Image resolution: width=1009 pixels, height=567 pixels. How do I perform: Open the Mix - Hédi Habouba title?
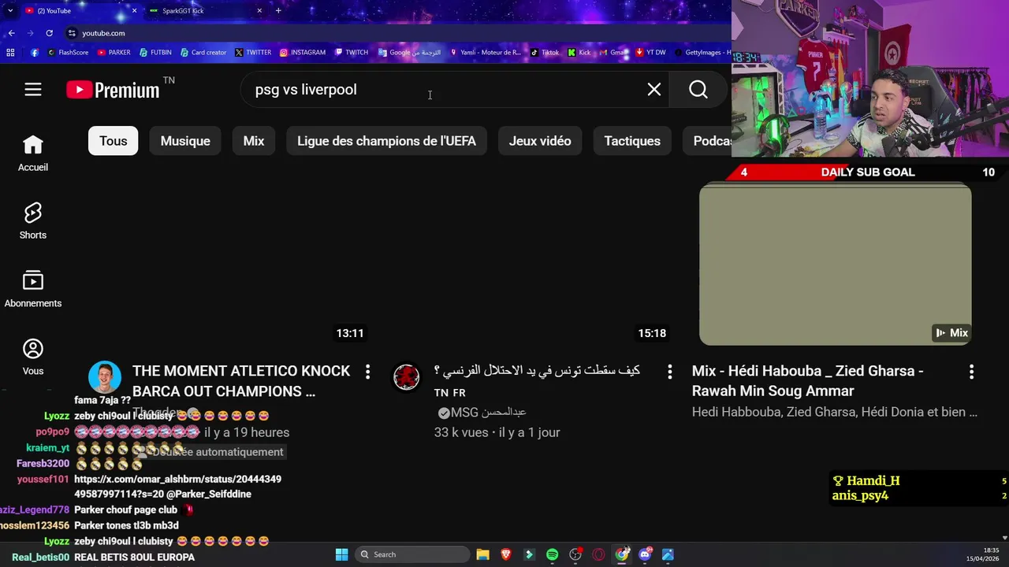[x=808, y=381]
